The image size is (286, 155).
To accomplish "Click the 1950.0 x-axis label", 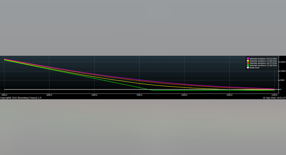I will (x=139, y=95).
